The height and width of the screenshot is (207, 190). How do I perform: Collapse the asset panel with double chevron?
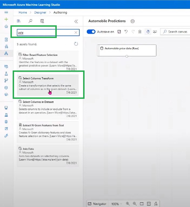click(76, 21)
